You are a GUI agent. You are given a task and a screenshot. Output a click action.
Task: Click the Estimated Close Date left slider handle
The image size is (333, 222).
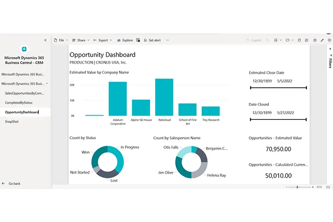click(x=251, y=88)
